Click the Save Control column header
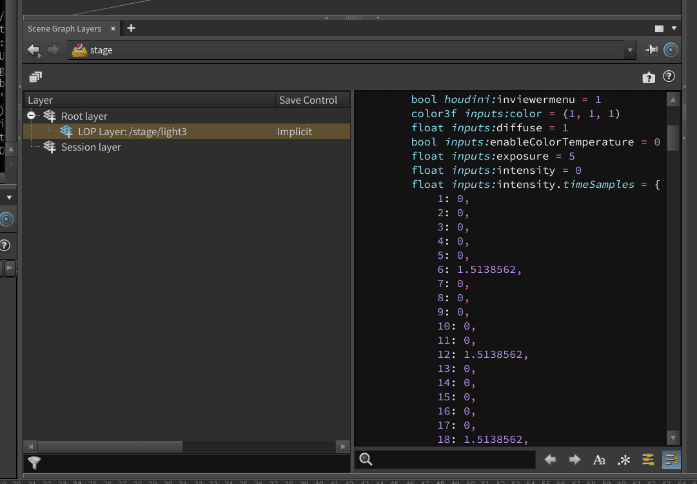697x484 pixels. (x=308, y=100)
